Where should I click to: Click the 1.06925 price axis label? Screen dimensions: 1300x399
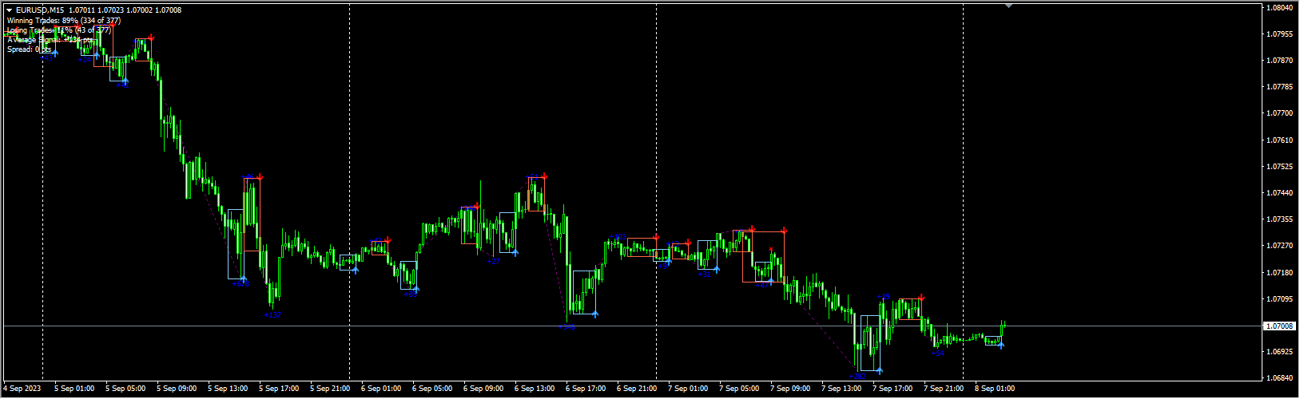pyautogui.click(x=1280, y=352)
